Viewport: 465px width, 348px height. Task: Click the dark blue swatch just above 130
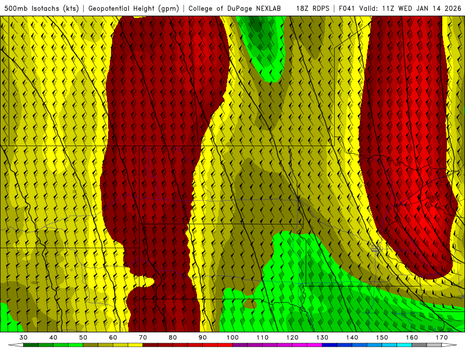coord(330,345)
